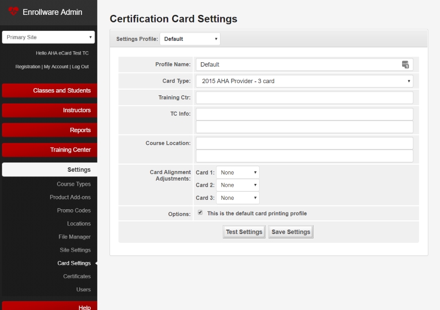Click the Training Ctr input field
This screenshot has height=310, width=440.
pyautogui.click(x=305, y=97)
